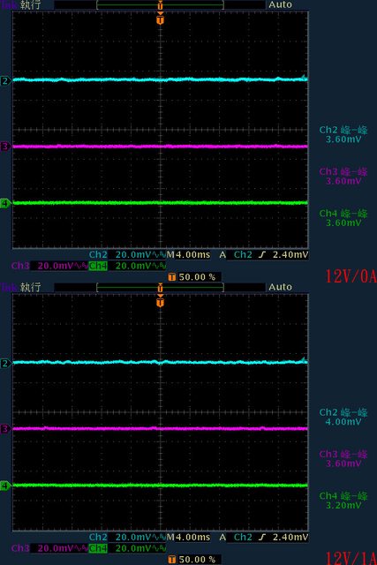
Task: Select the Ch3 3.60mV readout in the 12V/0A capture
Action: pyautogui.click(x=343, y=181)
